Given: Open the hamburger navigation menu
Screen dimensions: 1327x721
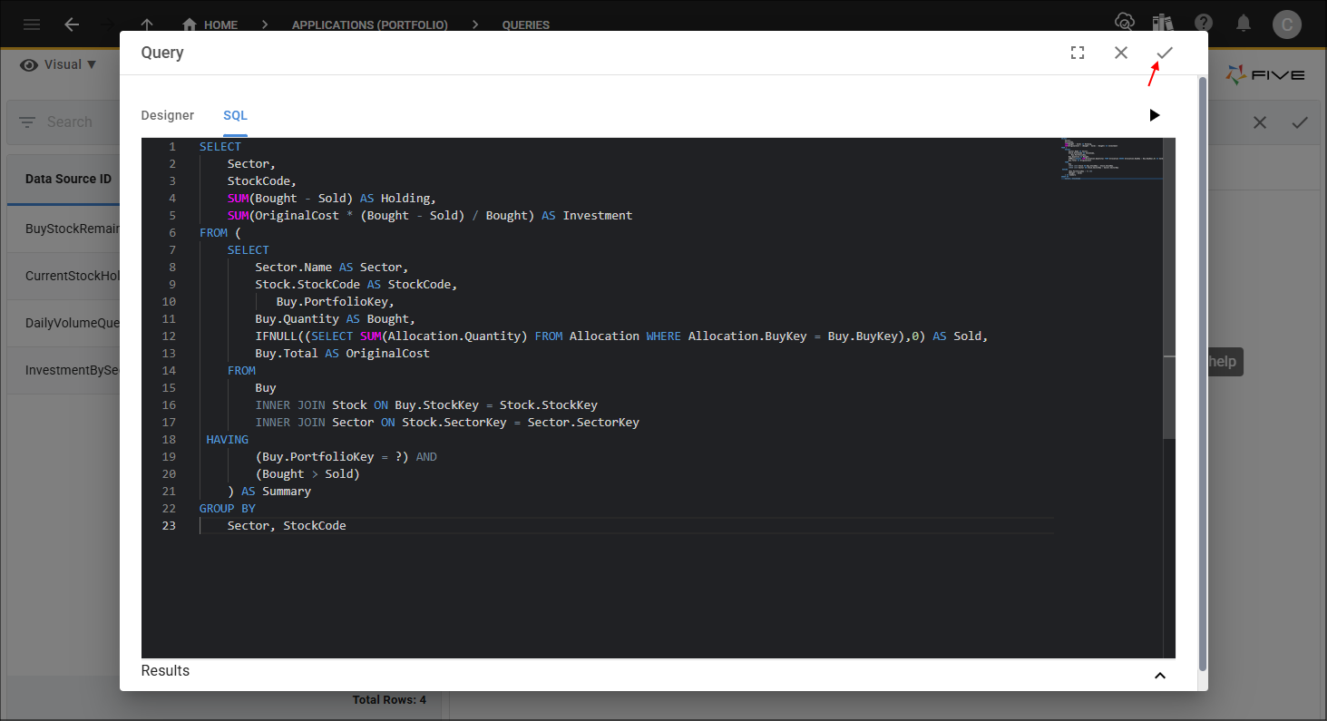Looking at the screenshot, I should pos(31,24).
